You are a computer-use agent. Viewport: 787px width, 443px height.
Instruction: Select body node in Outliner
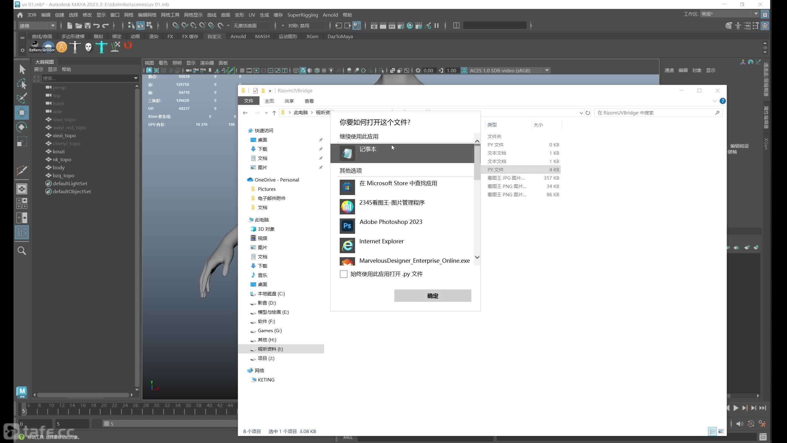(x=59, y=167)
